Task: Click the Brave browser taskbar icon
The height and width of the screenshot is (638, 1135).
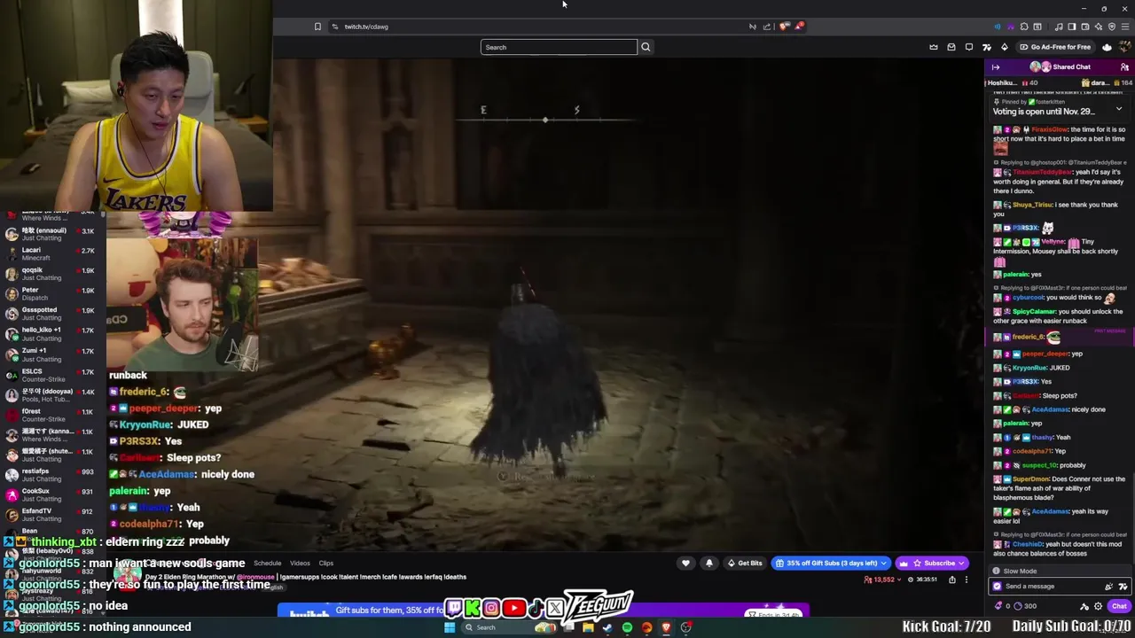Action: [666, 627]
